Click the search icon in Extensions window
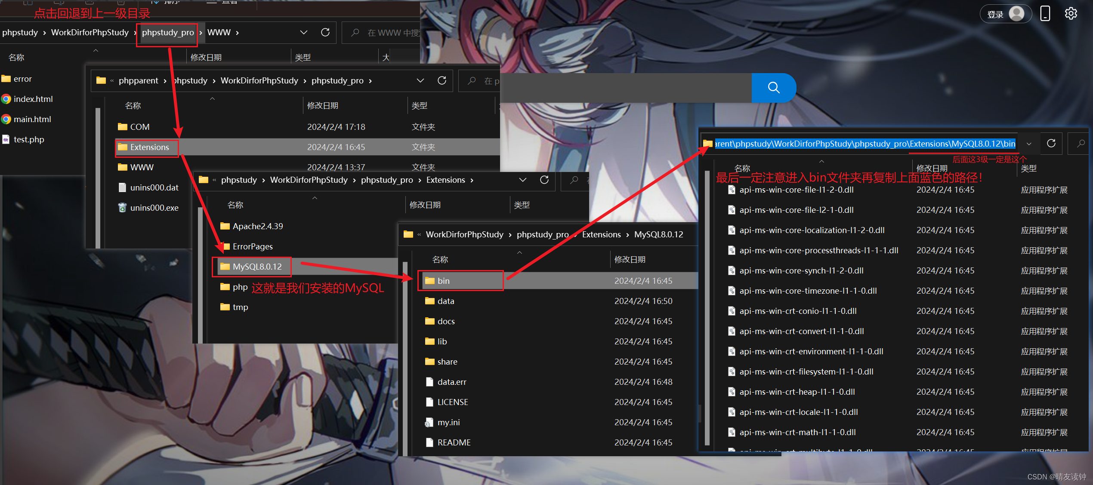 (x=574, y=180)
